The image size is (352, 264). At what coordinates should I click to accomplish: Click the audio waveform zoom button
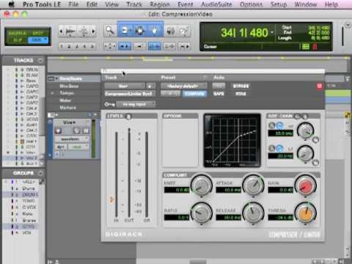70,32
